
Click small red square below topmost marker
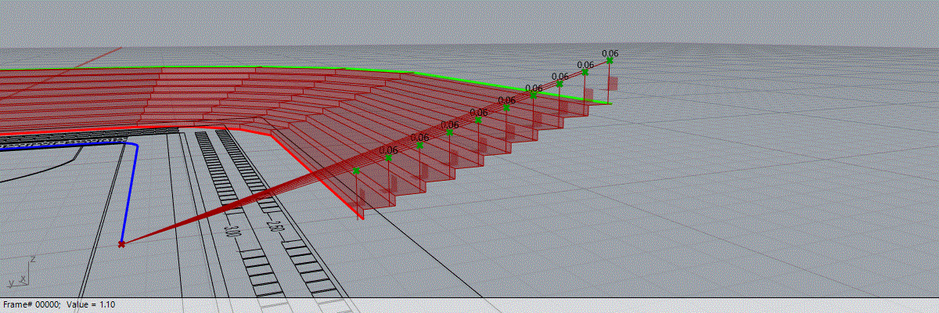coord(613,82)
